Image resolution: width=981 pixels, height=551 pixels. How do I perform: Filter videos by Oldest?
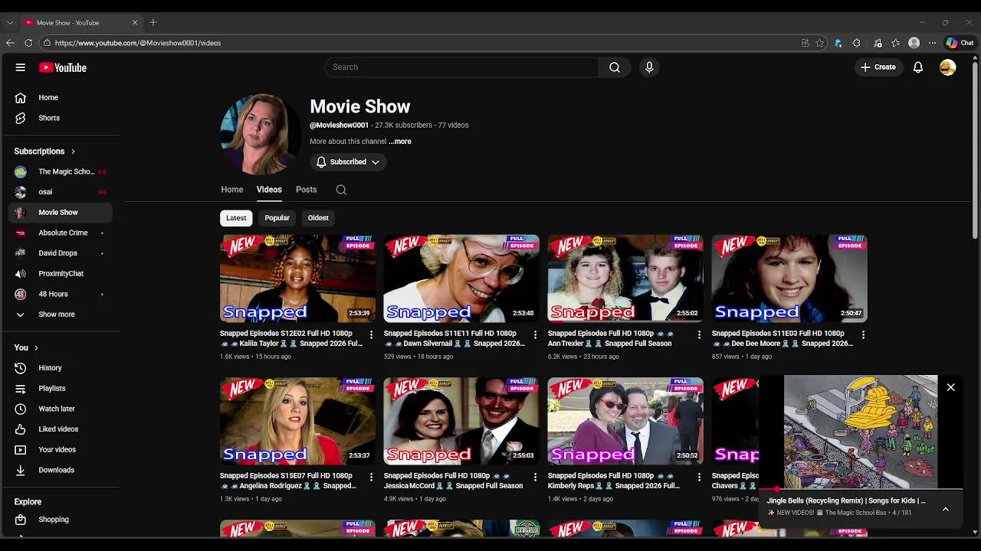click(318, 218)
